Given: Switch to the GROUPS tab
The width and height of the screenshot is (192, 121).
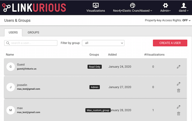Looking at the screenshot, I should [x=33, y=33].
